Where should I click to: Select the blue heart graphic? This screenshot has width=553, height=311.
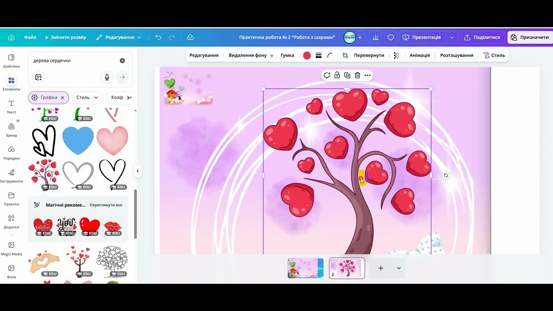[78, 140]
